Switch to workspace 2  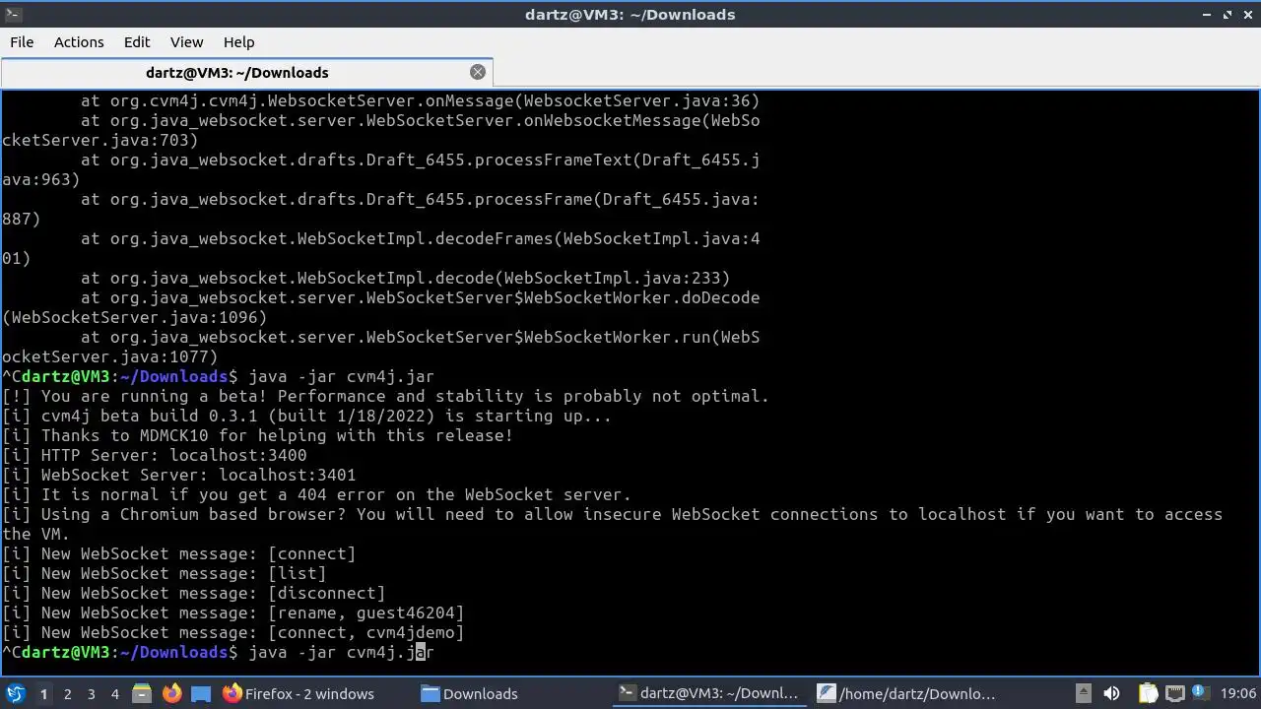(x=67, y=693)
